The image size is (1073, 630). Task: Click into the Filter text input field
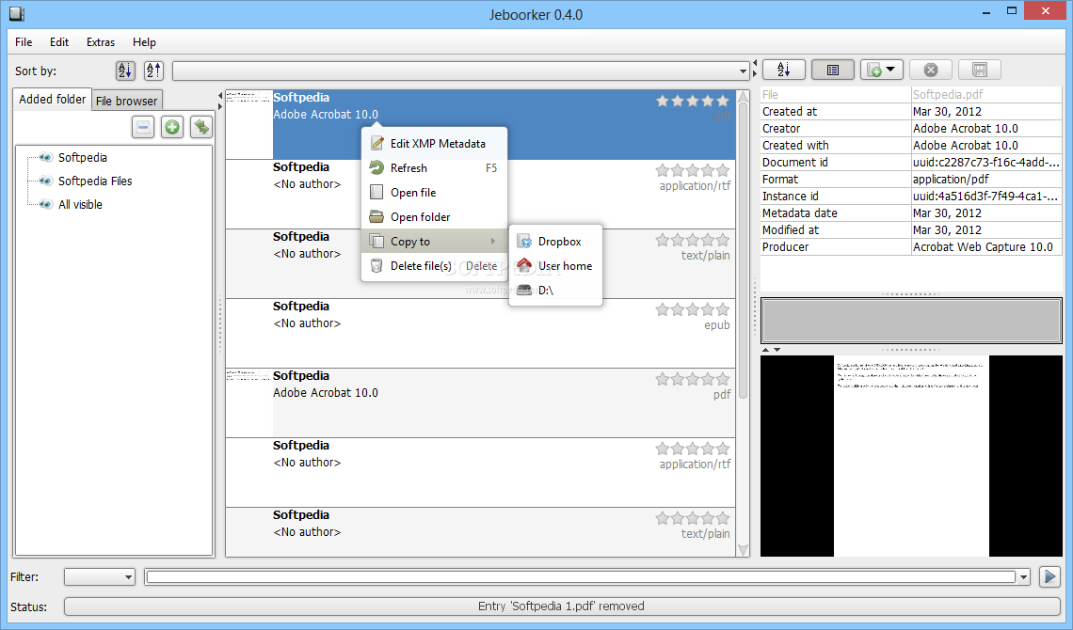coord(581,577)
